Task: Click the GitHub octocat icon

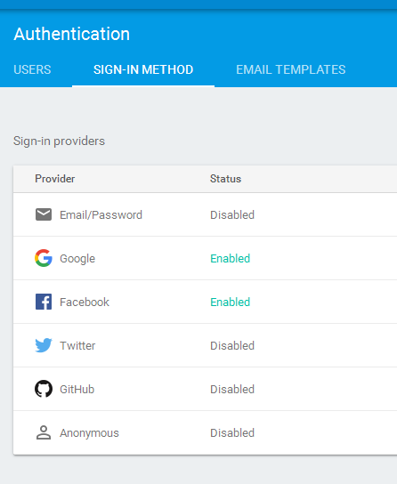Action: coord(44,389)
